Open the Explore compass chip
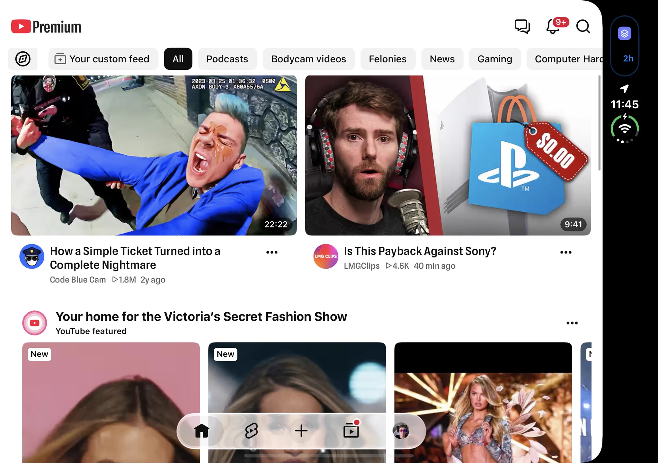 (23, 59)
